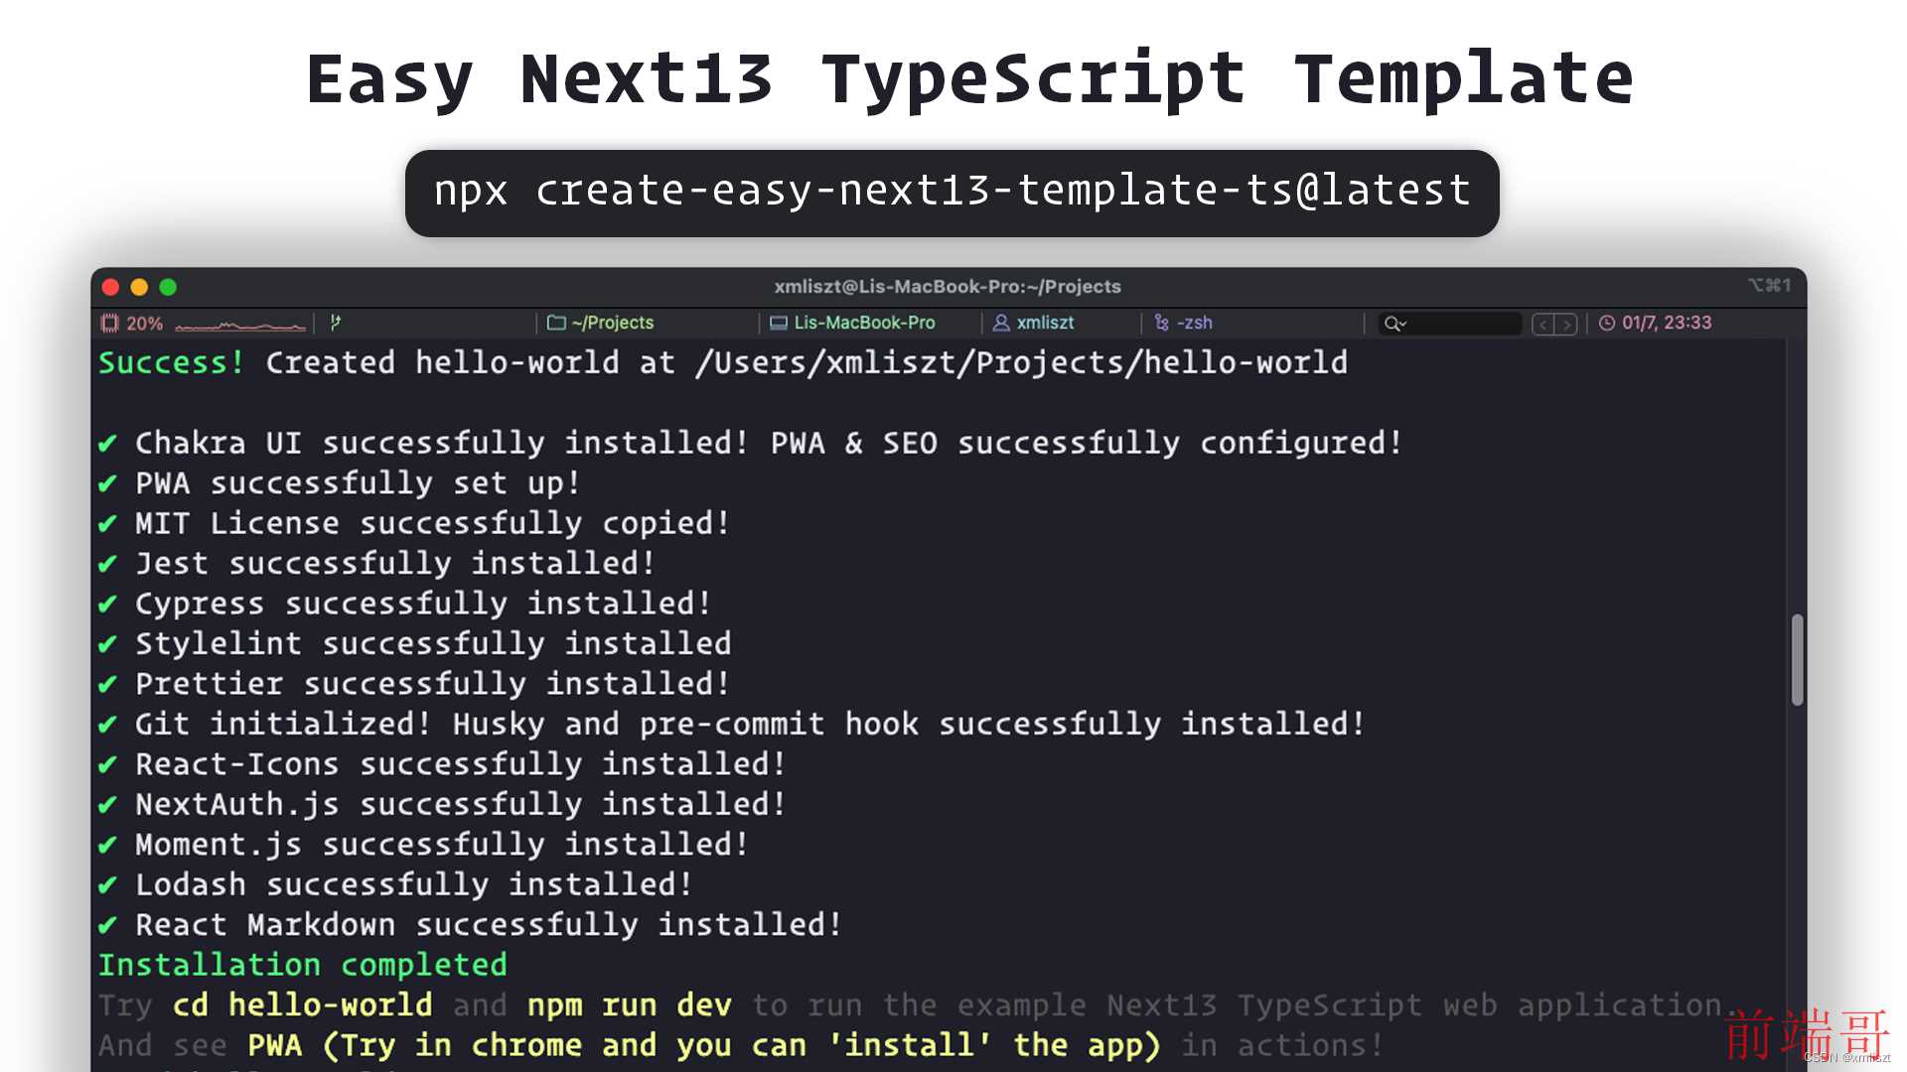Screen dimensions: 1907x1072
Task: Click Lis-MacBook-Pro hostname in status bar
Action: point(864,323)
